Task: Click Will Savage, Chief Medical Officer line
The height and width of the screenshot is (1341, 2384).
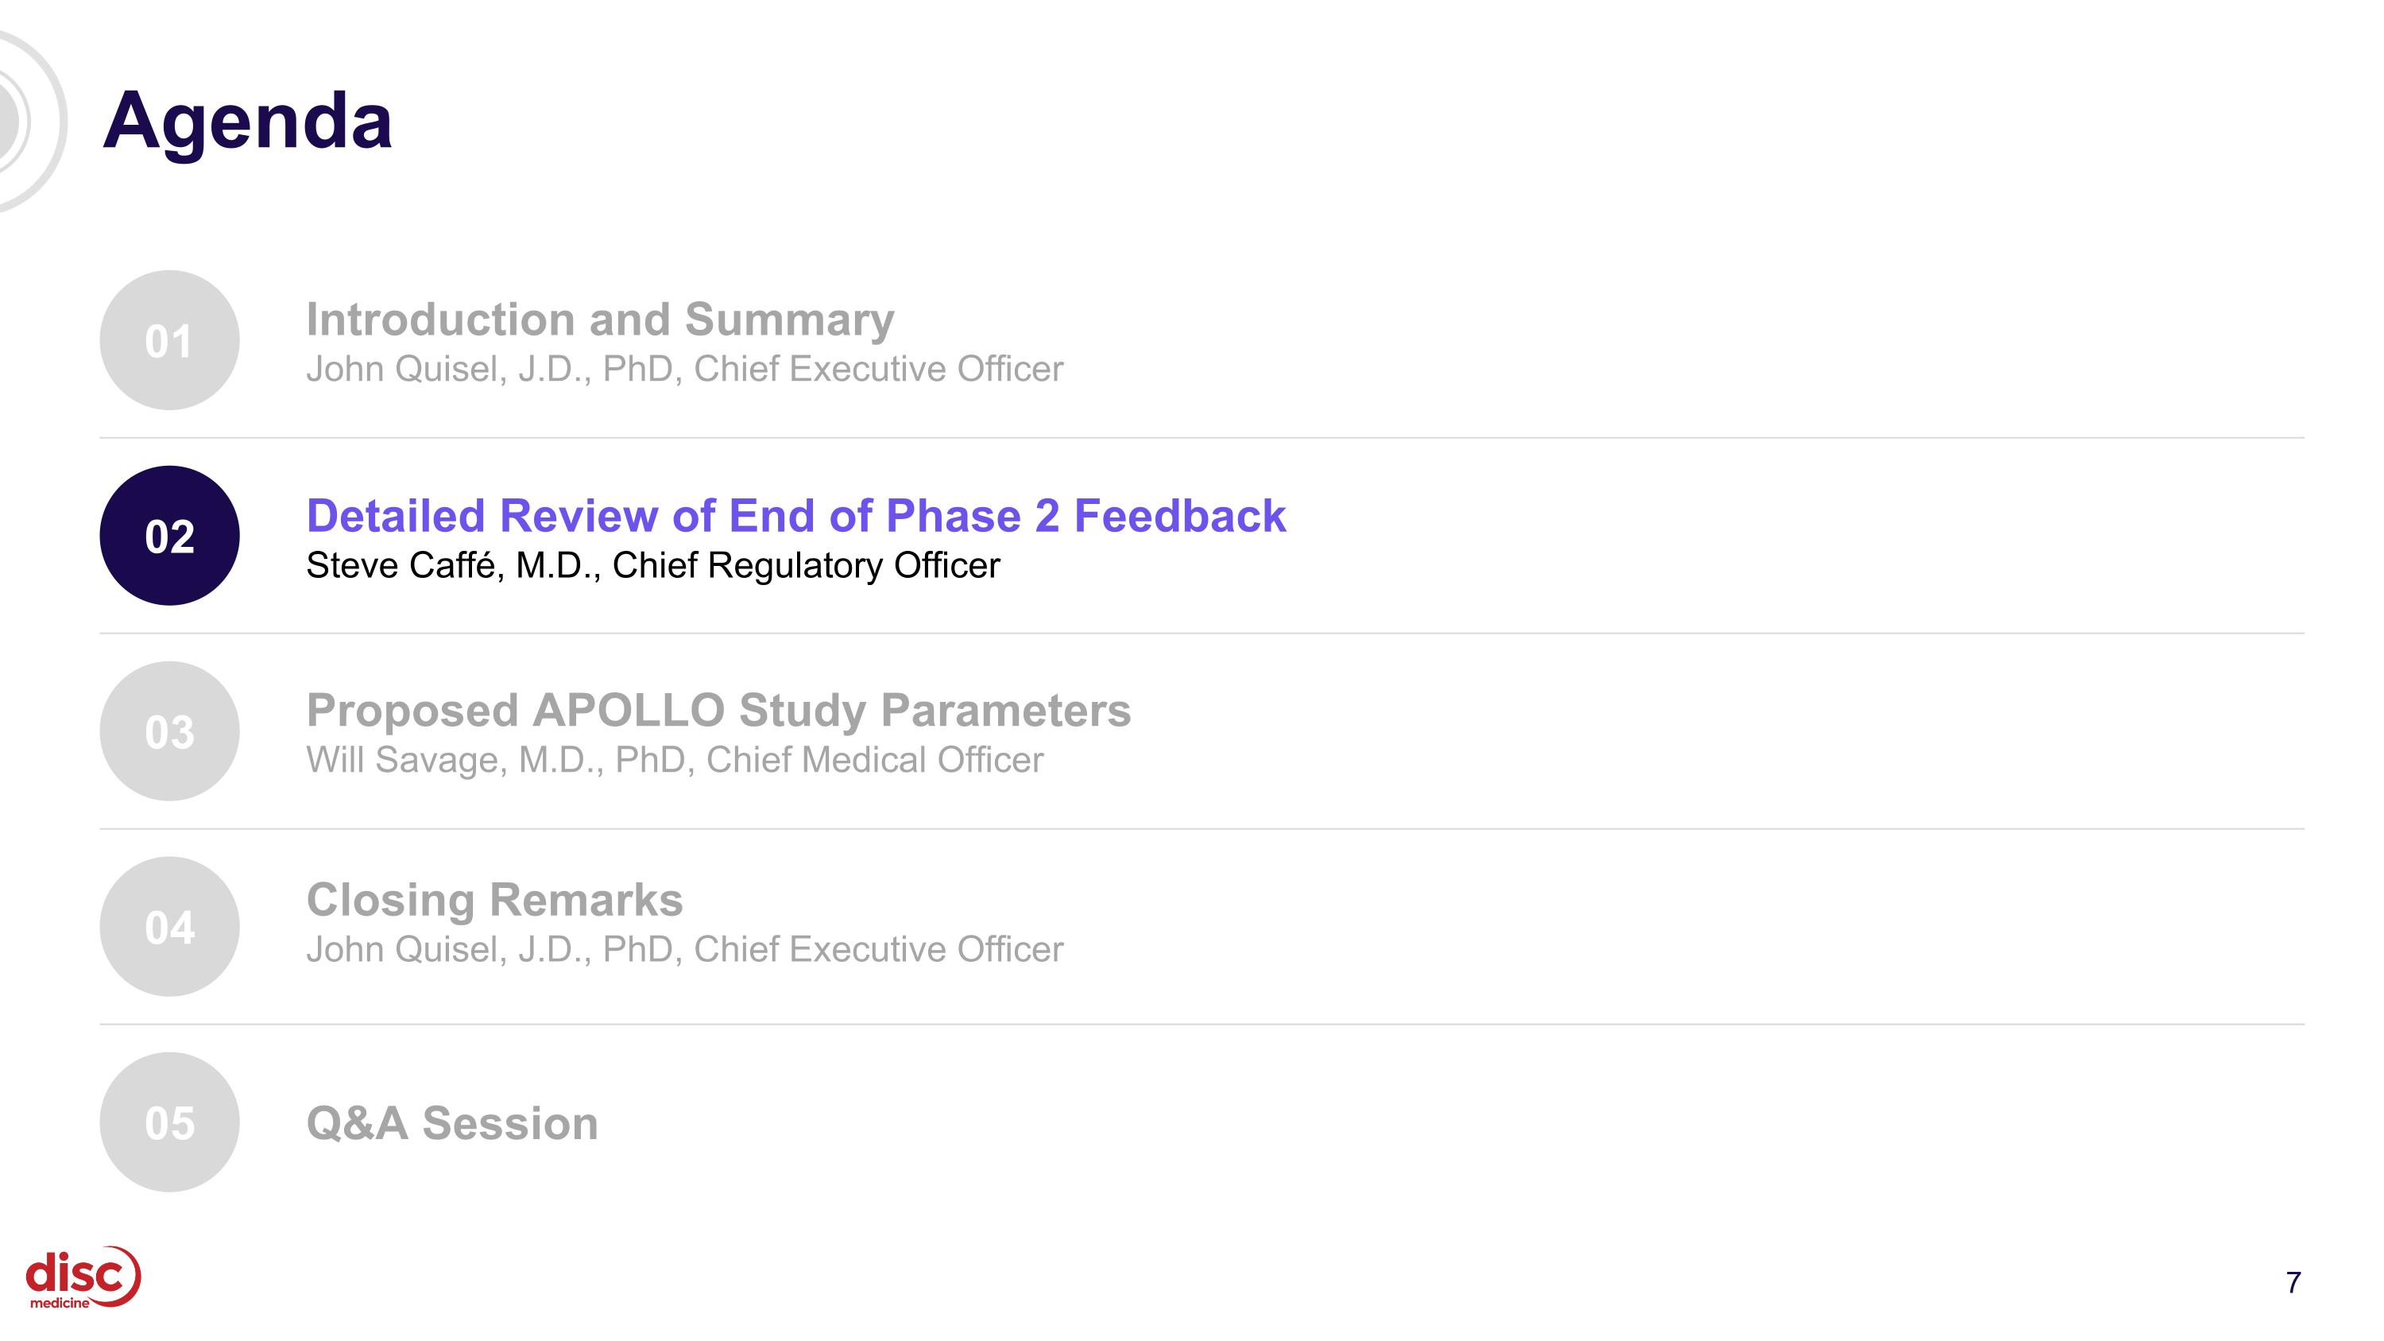Action: (x=675, y=760)
